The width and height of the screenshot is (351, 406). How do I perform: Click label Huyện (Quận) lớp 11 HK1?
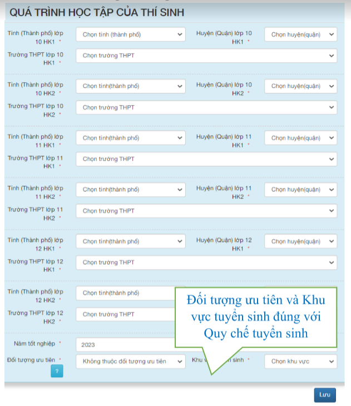pyautogui.click(x=224, y=141)
